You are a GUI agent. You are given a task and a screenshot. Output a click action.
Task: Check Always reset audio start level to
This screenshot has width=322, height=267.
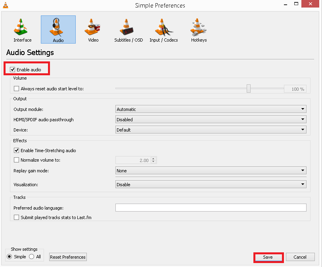point(16,88)
